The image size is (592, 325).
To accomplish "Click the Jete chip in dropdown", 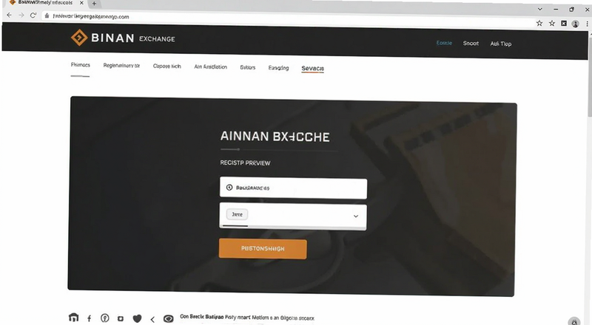I will [x=237, y=214].
